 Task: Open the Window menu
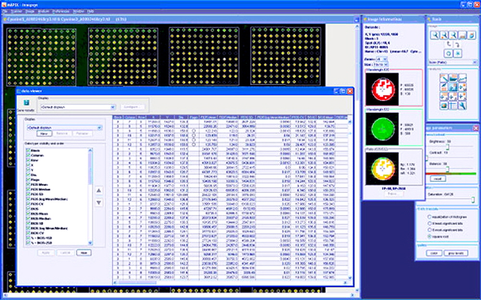(78, 12)
